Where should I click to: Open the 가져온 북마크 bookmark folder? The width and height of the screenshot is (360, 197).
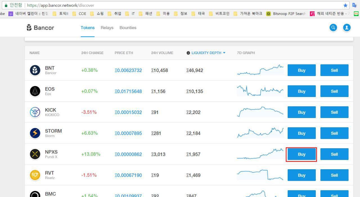[x=248, y=13]
